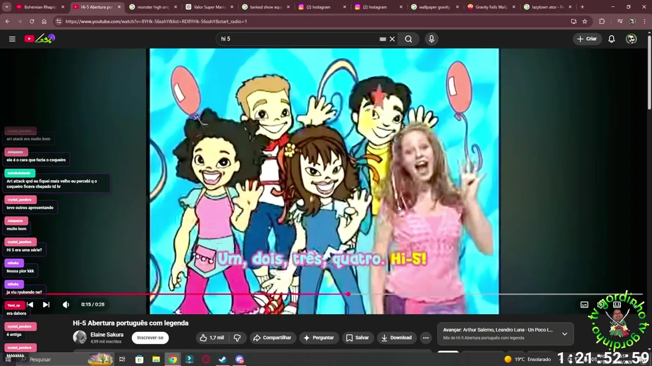Skip to the next video
Image resolution: width=652 pixels, height=366 pixels.
46,304
